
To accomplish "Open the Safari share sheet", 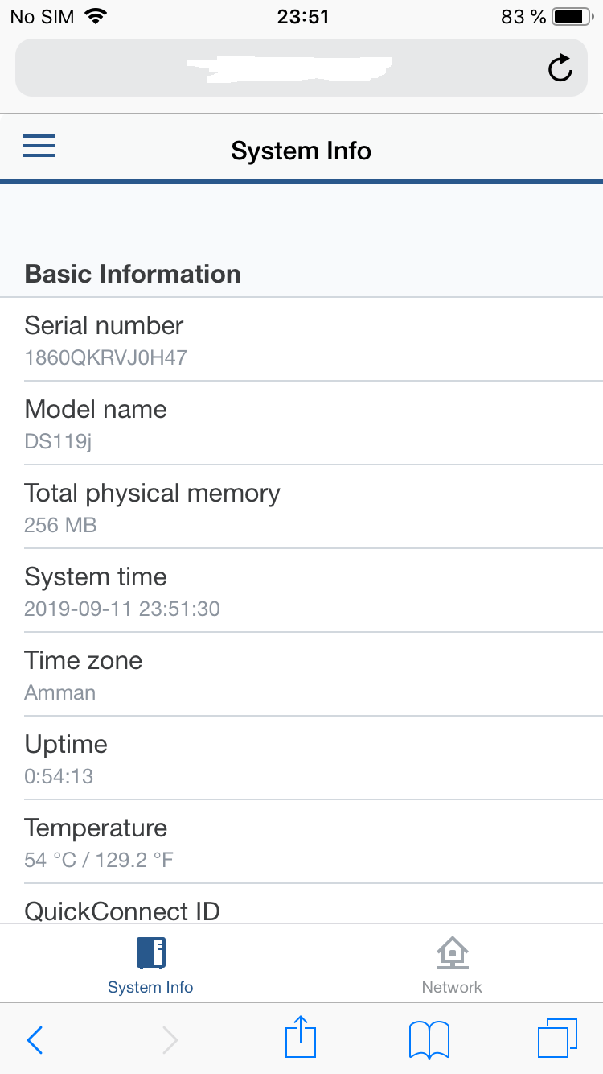I will point(301,1038).
